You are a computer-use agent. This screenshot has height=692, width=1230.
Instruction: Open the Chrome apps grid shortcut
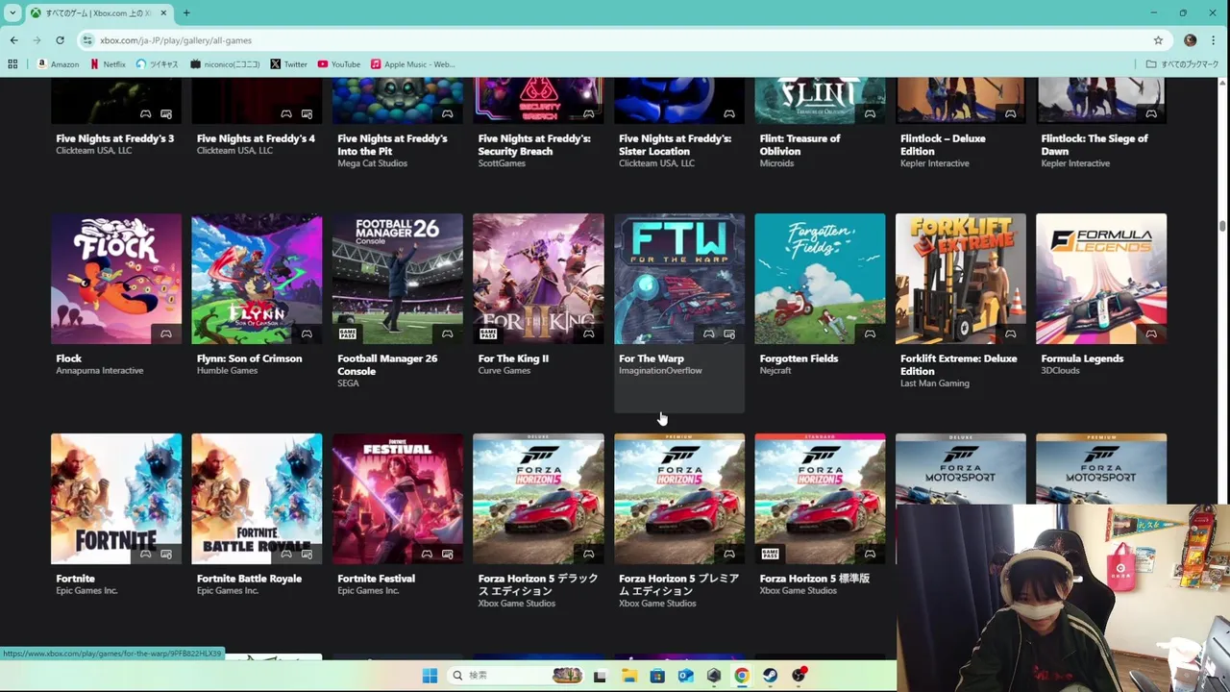click(12, 64)
